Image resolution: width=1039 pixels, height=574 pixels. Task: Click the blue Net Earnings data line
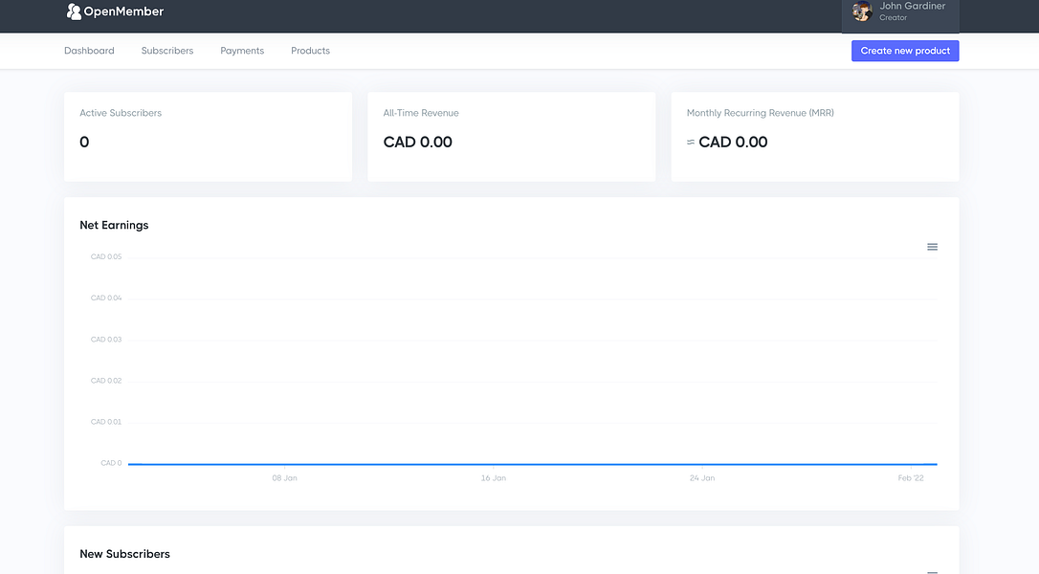point(533,464)
